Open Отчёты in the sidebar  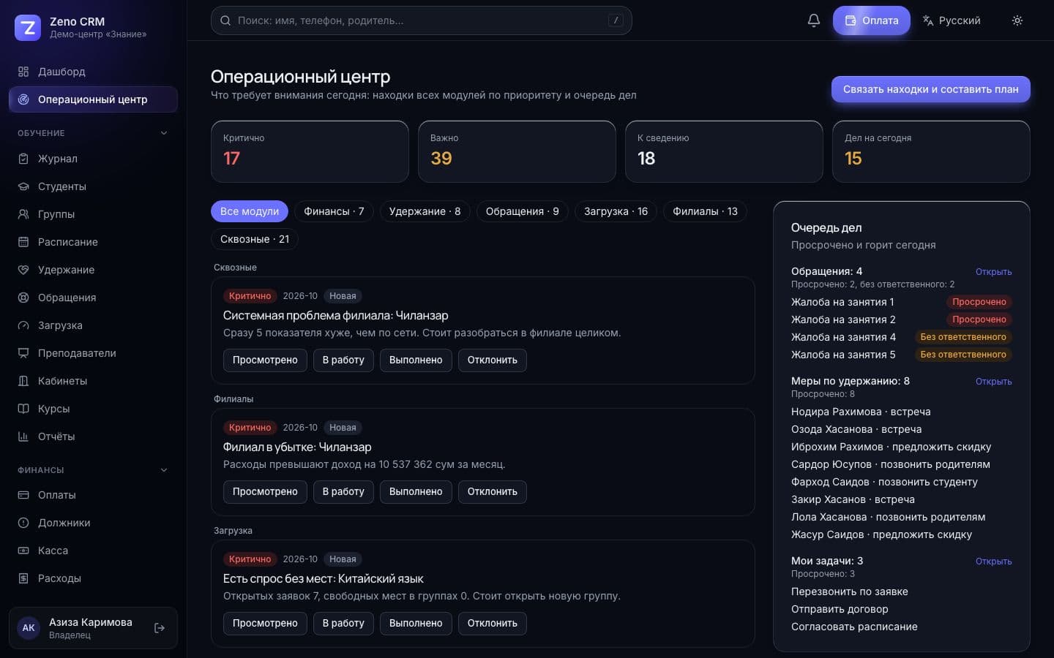point(93,436)
